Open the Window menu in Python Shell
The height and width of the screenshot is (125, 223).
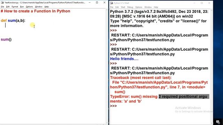(x=148, y=7)
